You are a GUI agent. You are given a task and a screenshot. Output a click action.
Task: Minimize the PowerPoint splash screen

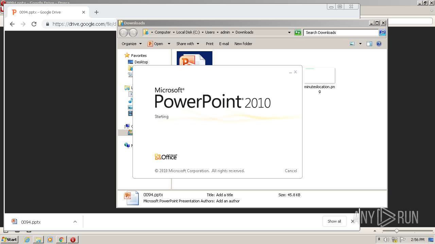click(x=291, y=72)
